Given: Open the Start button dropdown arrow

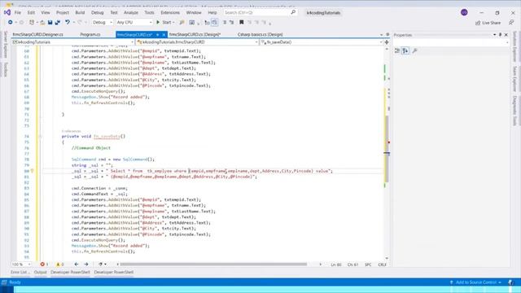Looking at the screenshot, I should [173, 22].
